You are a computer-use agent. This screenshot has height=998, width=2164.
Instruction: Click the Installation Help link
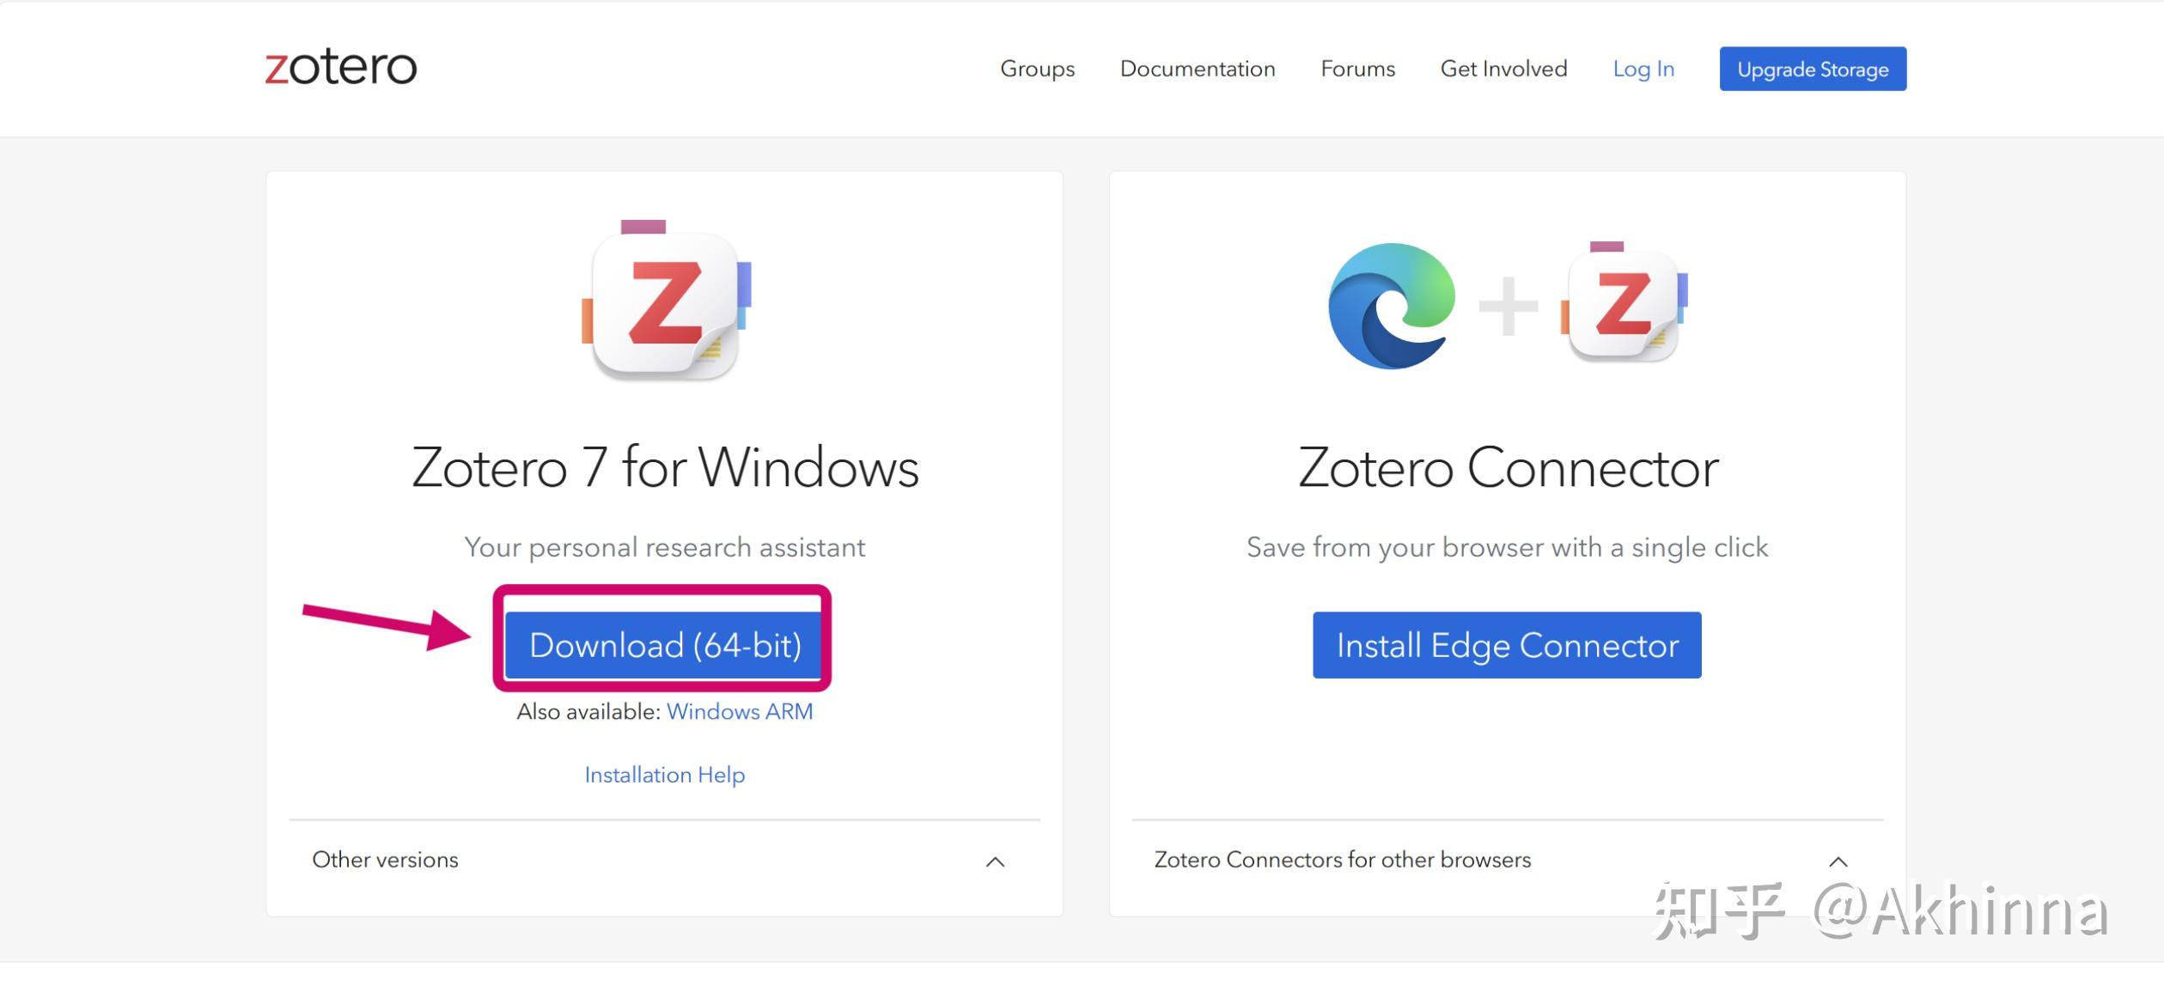tap(664, 774)
